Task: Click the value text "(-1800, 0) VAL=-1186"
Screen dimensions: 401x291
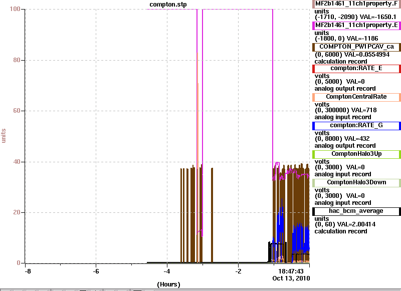Action: click(x=346, y=39)
